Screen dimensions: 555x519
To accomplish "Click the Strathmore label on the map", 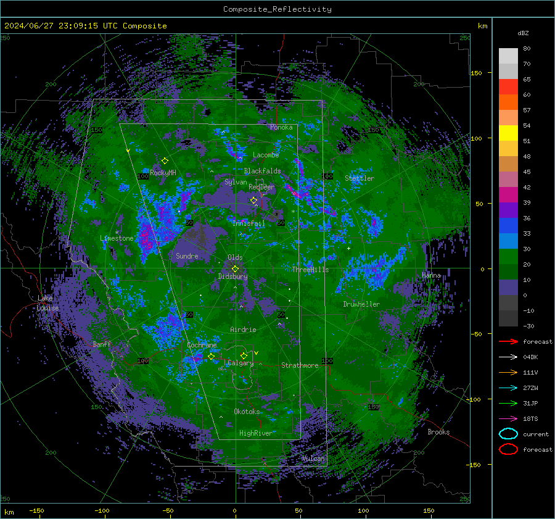I will click(x=300, y=365).
